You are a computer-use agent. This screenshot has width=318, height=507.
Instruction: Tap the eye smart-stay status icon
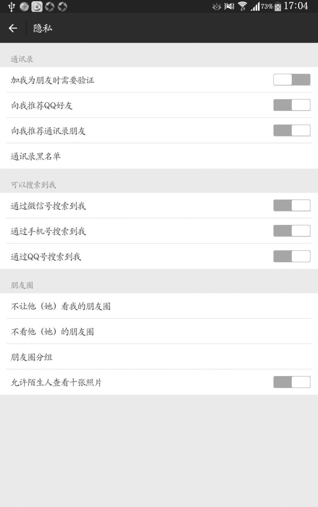[217, 6]
